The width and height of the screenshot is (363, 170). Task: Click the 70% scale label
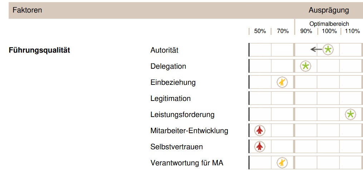point(283,31)
